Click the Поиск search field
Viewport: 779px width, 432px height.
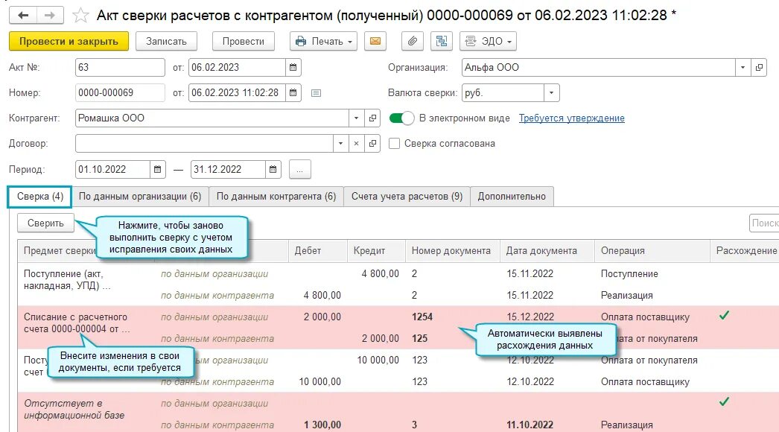(x=764, y=223)
